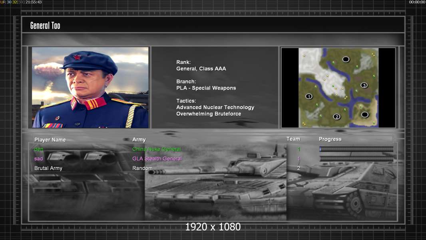Select the Brutal Army player entry
The height and width of the screenshot is (240, 426).
coord(48,168)
